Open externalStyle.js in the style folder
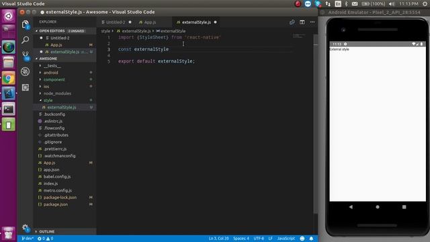The height and width of the screenshot is (242, 430). tap(64, 108)
